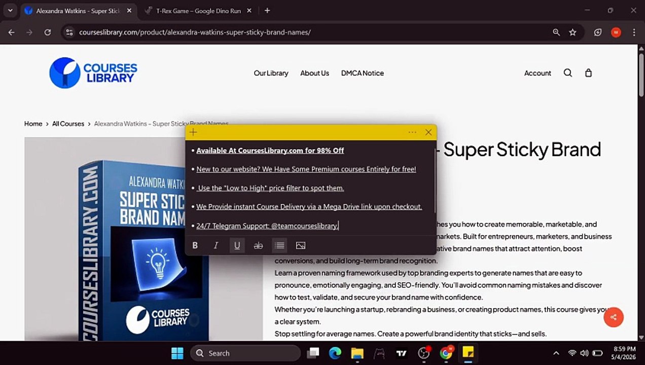View site information icon in address bar

[x=70, y=32]
